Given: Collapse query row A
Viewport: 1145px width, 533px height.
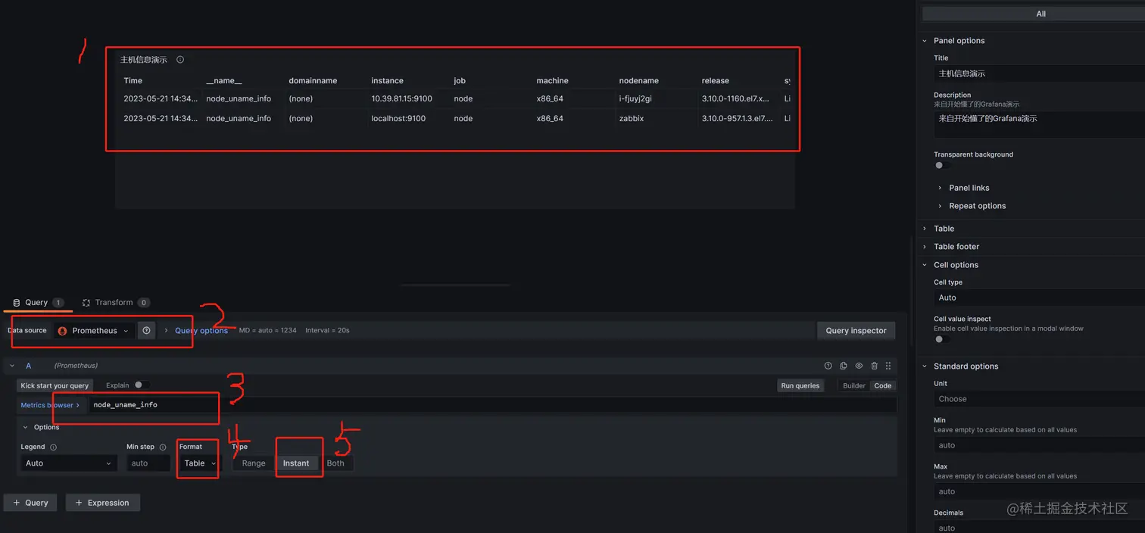Looking at the screenshot, I should pos(12,366).
